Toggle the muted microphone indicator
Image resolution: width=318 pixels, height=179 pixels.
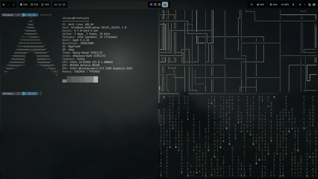tap(293, 4)
